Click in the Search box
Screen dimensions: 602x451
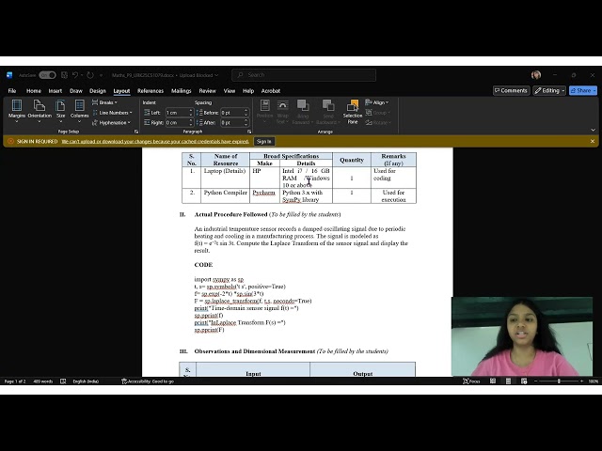tap(304, 75)
